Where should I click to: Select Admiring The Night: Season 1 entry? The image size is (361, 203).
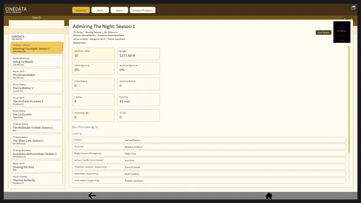coord(37,48)
